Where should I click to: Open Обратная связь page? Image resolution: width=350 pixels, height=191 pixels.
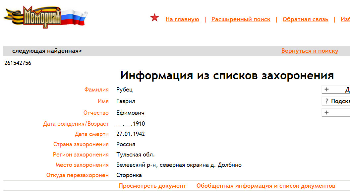(x=305, y=19)
